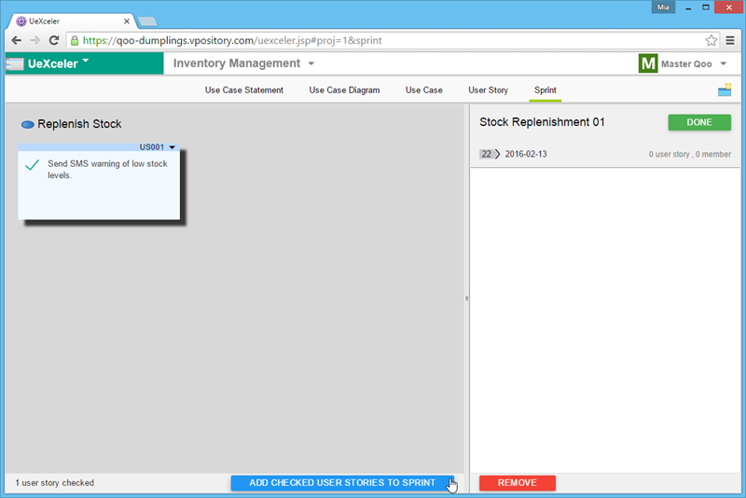The height and width of the screenshot is (498, 746).
Task: Click the Mia profile button in title bar
Action: [x=663, y=7]
